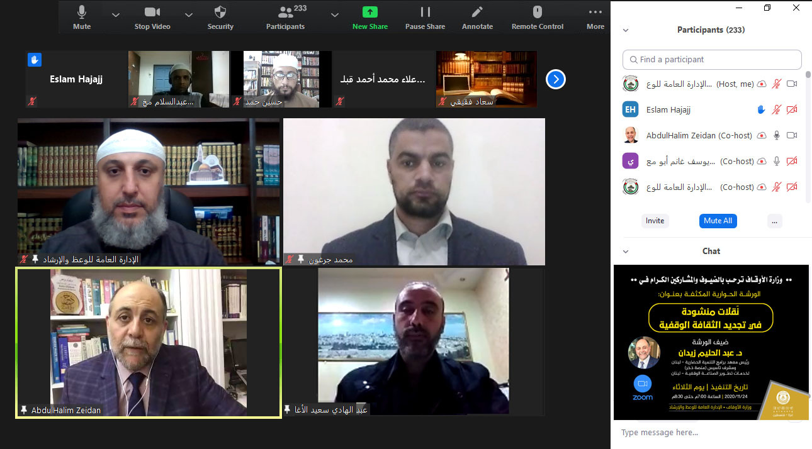Screen dimensions: 812x449
Task: Lower Eslam Hajajj's raised hand in list
Action: tap(761, 109)
